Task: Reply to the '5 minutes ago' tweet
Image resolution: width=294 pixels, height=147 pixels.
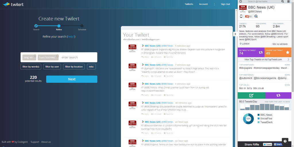Action: pyautogui.click(x=145, y=57)
